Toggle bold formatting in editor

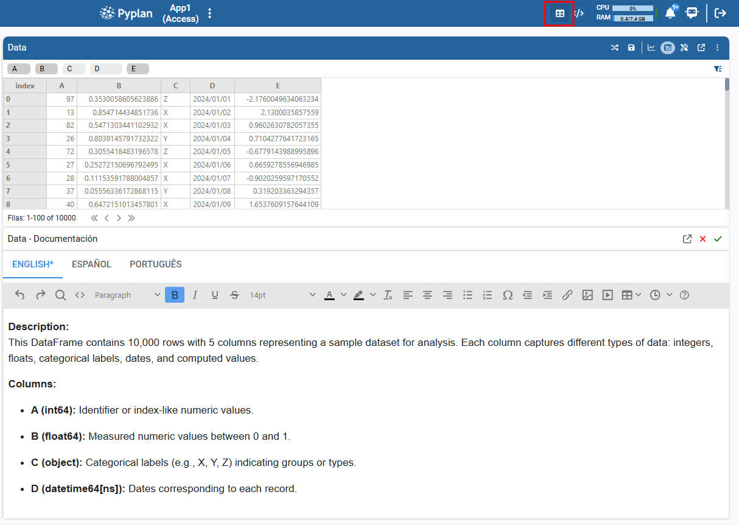point(175,295)
